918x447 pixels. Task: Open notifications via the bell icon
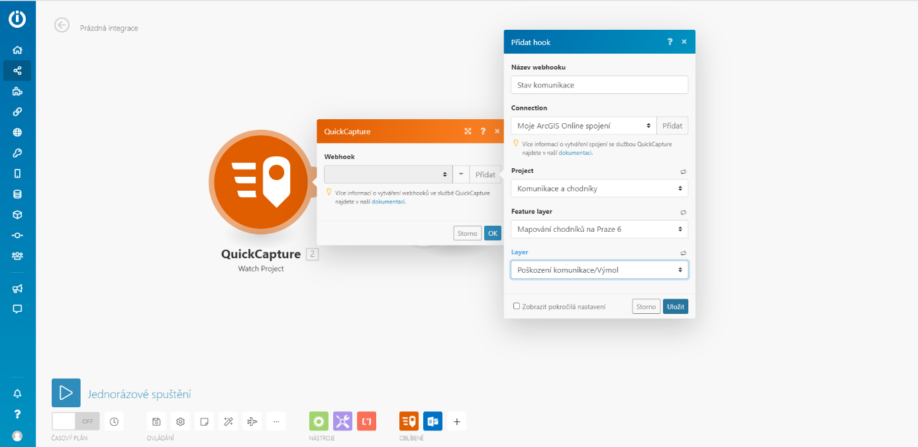(18, 393)
